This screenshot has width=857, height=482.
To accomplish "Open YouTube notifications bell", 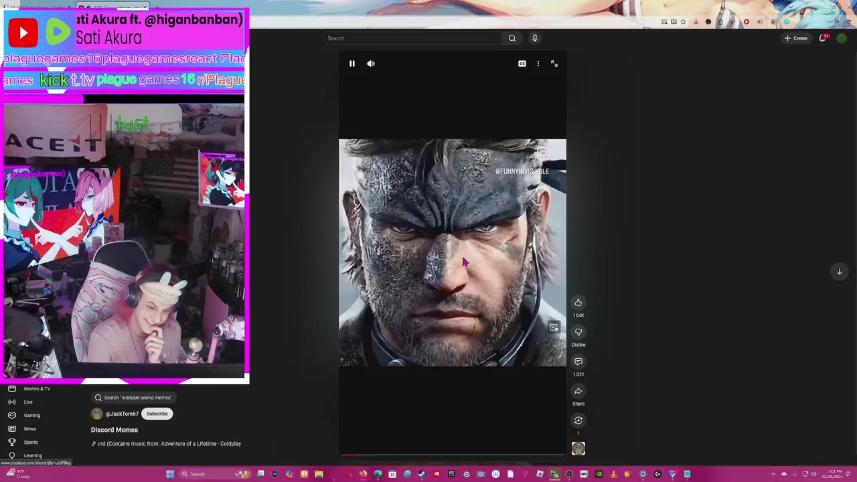I will pyautogui.click(x=823, y=38).
